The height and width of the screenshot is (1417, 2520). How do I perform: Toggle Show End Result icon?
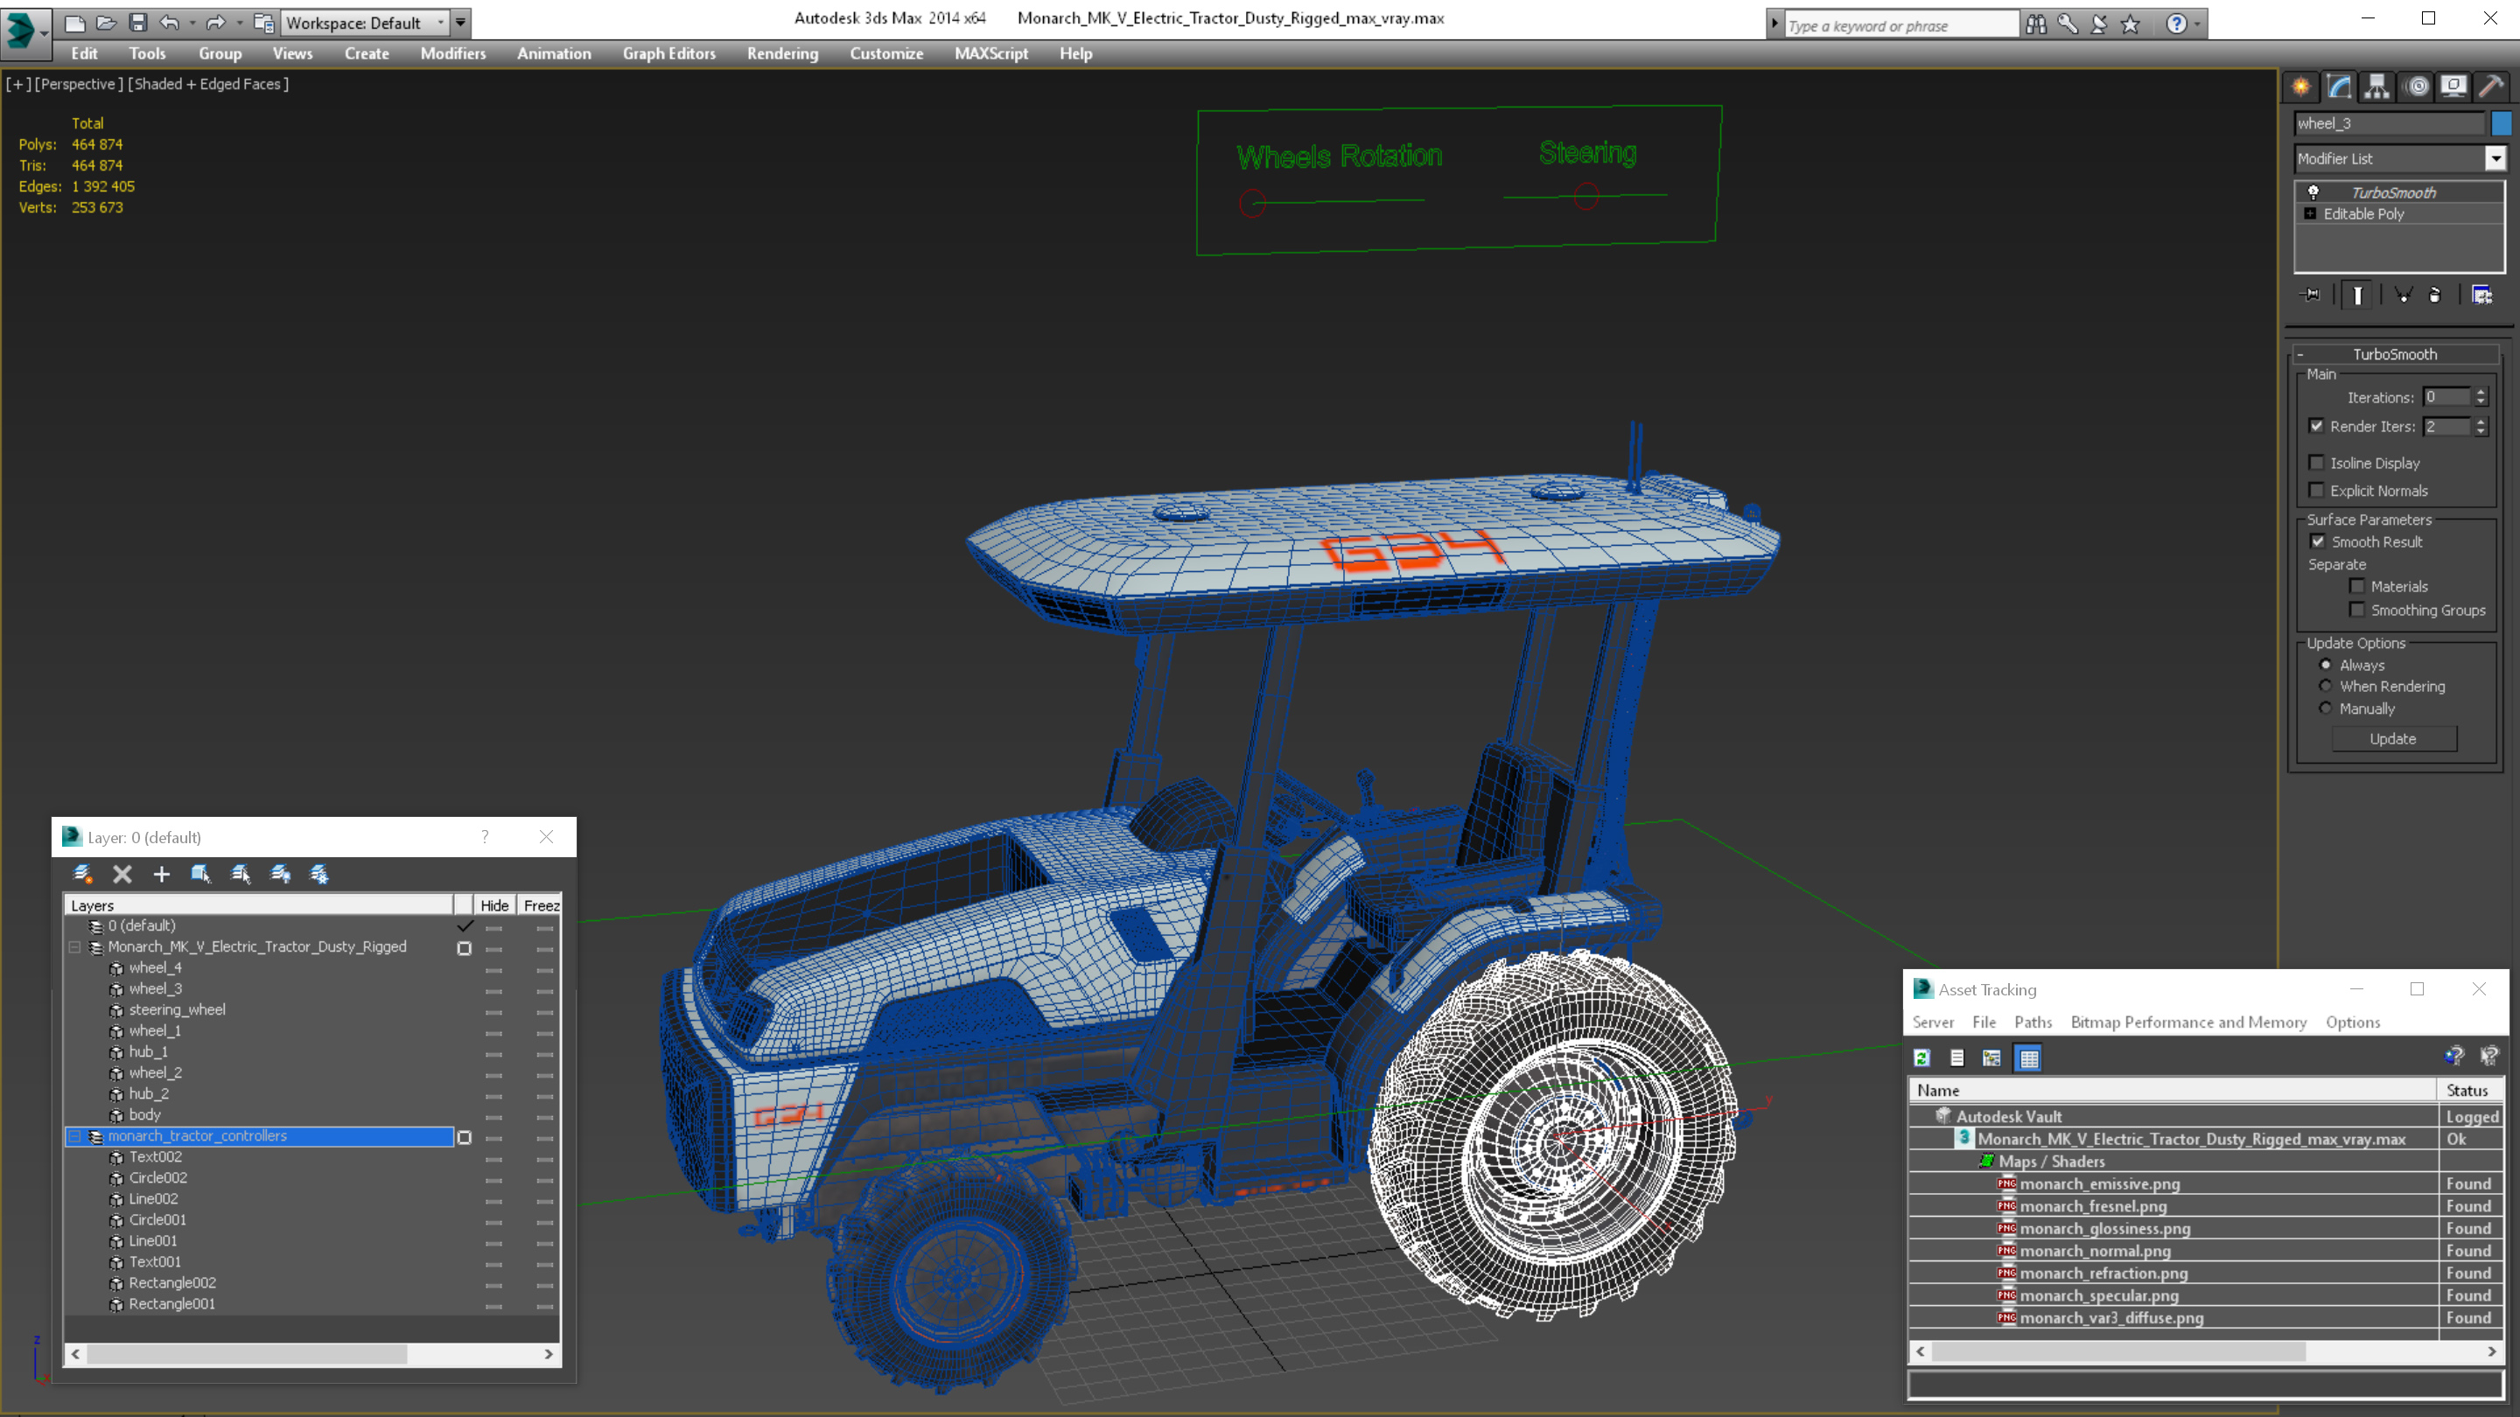click(x=2357, y=295)
